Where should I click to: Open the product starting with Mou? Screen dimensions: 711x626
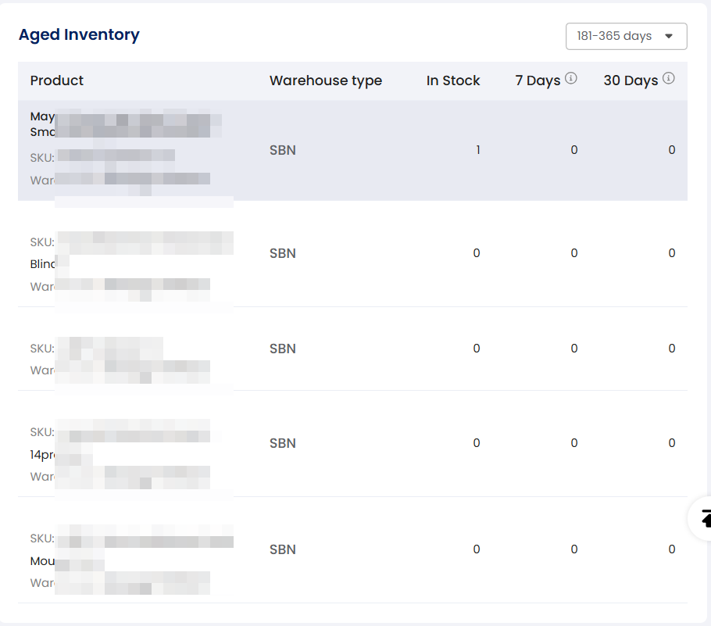click(x=42, y=560)
